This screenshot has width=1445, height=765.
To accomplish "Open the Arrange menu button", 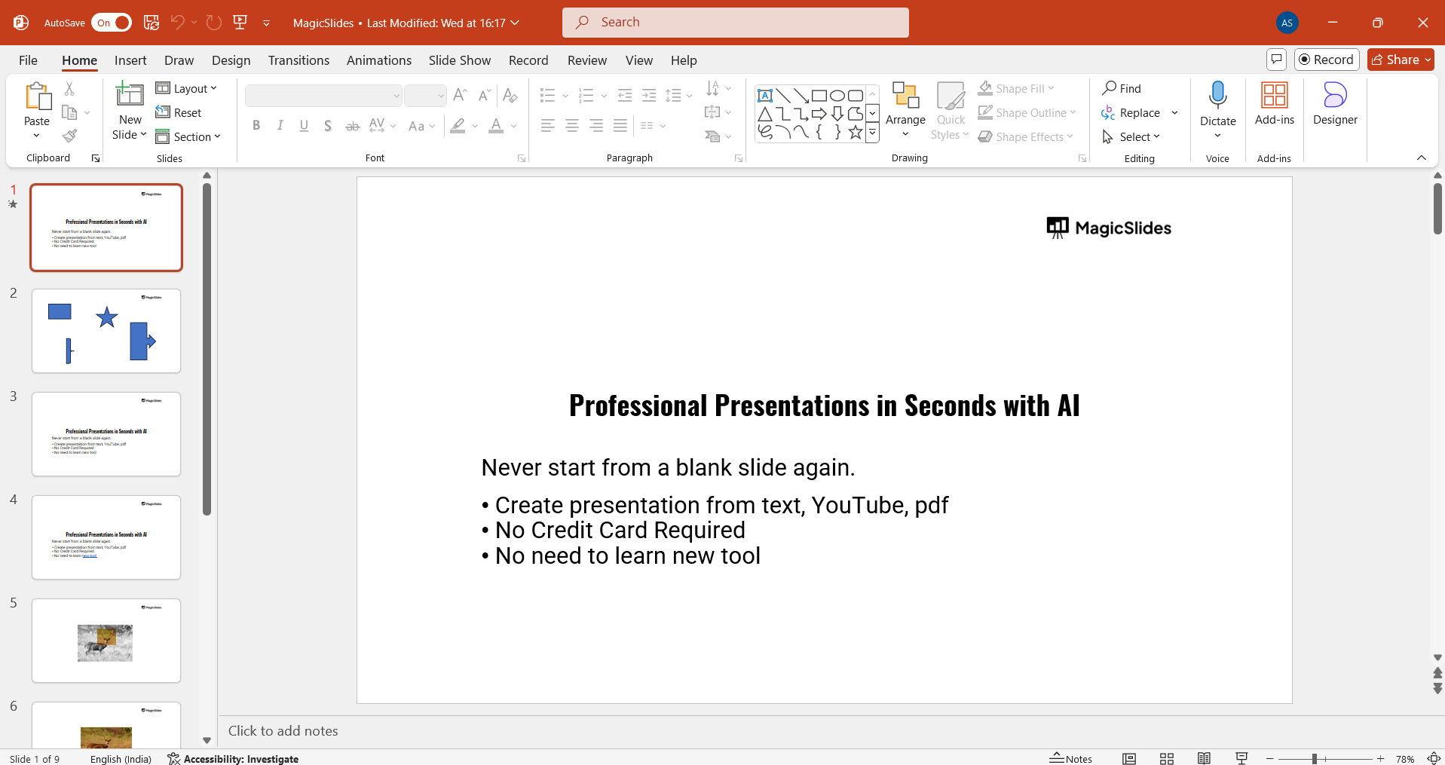I will (x=905, y=110).
